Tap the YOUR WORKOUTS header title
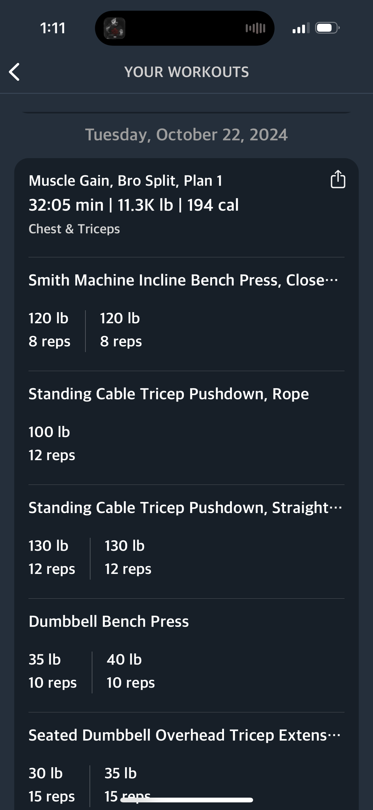The image size is (373, 810). coord(186,72)
